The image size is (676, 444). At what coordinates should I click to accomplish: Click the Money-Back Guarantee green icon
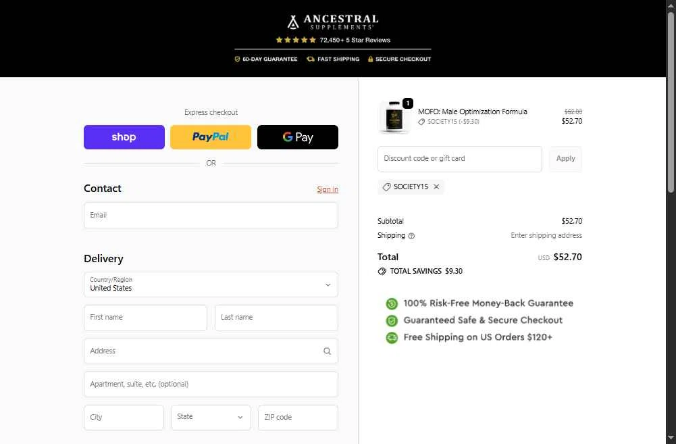392,303
